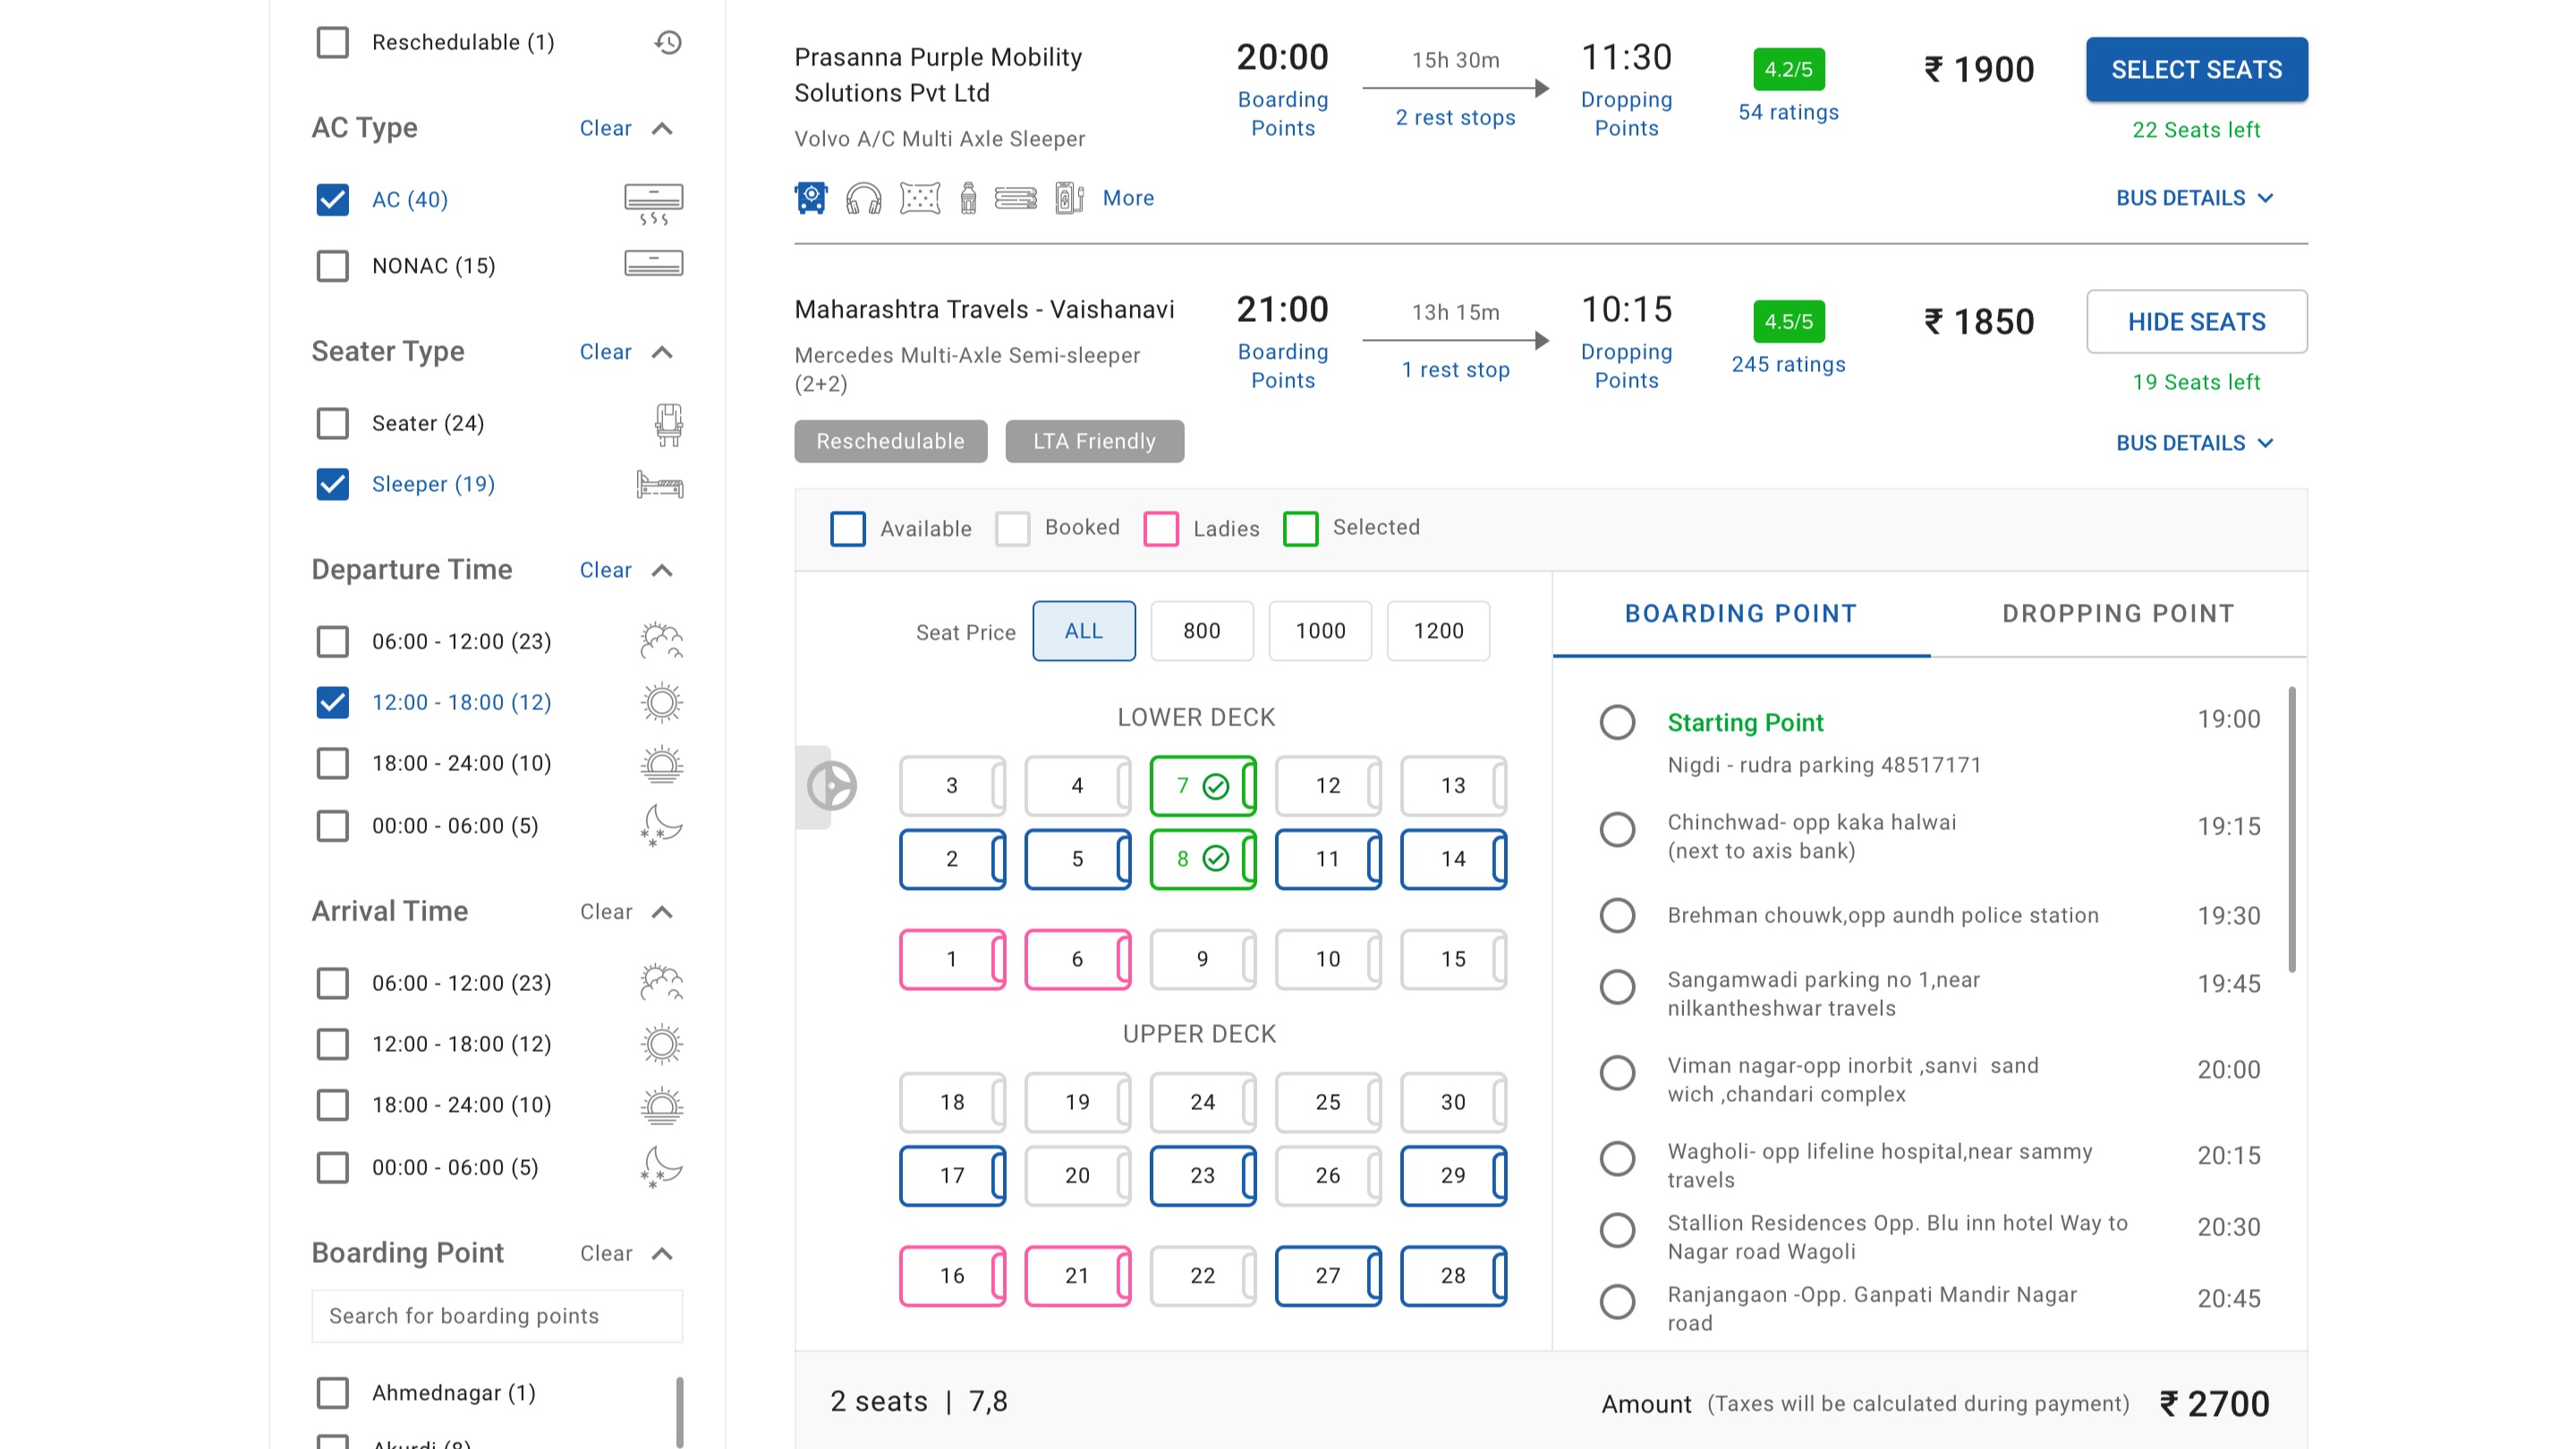Click the non-AC unit icon beside NONAC (15)

coord(654,264)
